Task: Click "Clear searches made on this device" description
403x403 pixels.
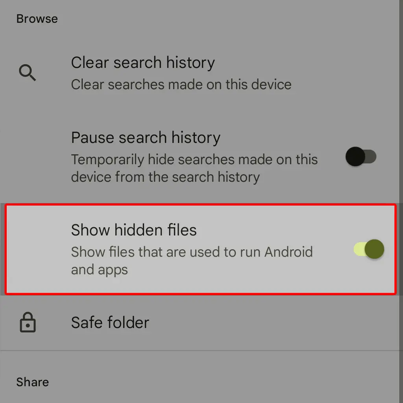Action: [181, 85]
